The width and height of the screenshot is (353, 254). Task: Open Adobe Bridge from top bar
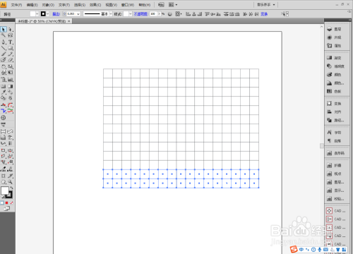point(161,5)
